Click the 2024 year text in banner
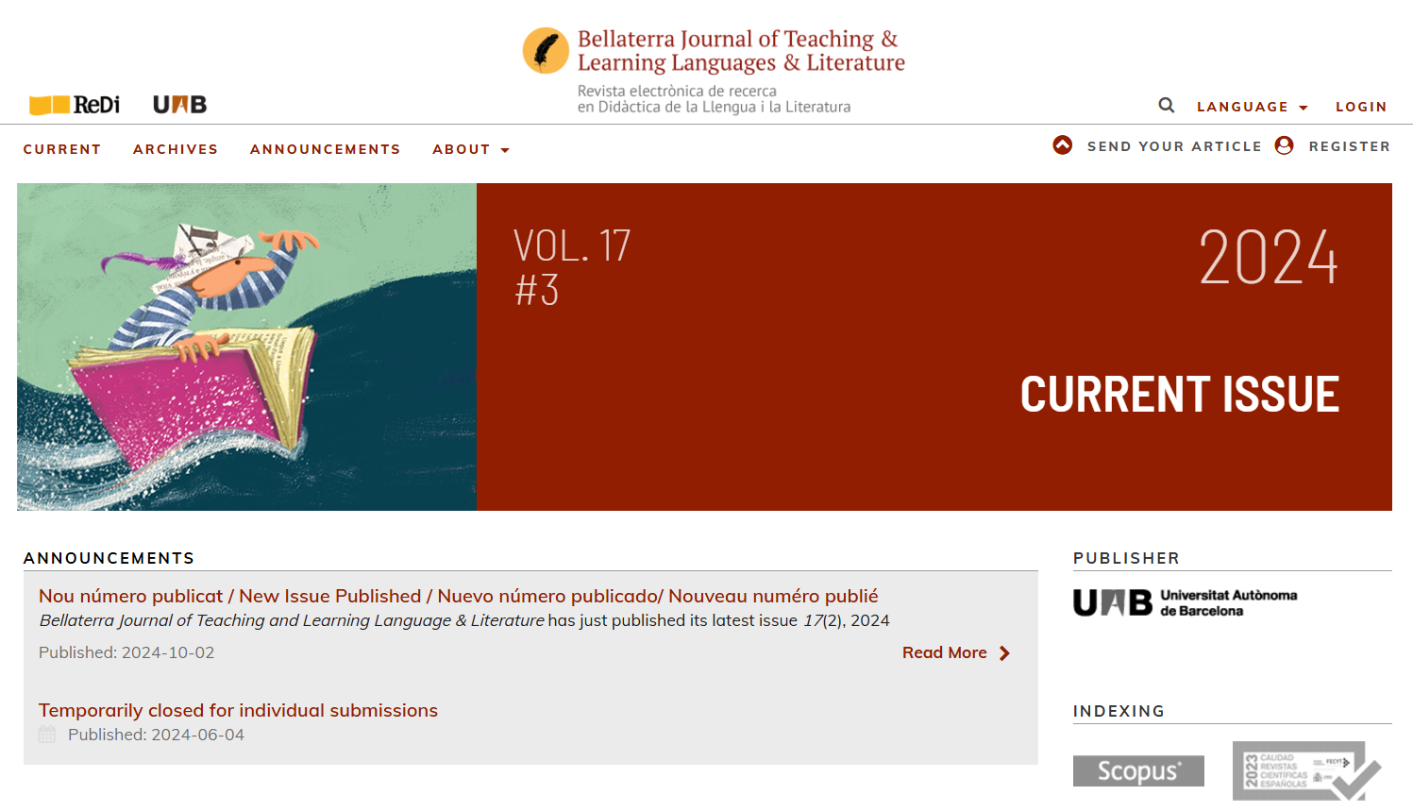 (x=1269, y=257)
